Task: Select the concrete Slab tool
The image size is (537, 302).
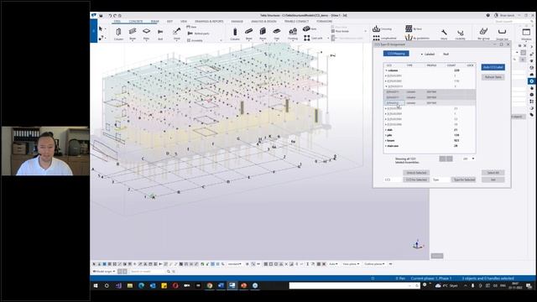Action: click(277, 34)
